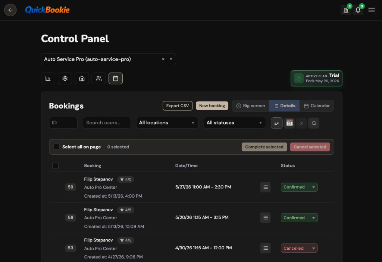Click the Date/Time column header
Viewport: 382px width, 262px height.
point(187,166)
